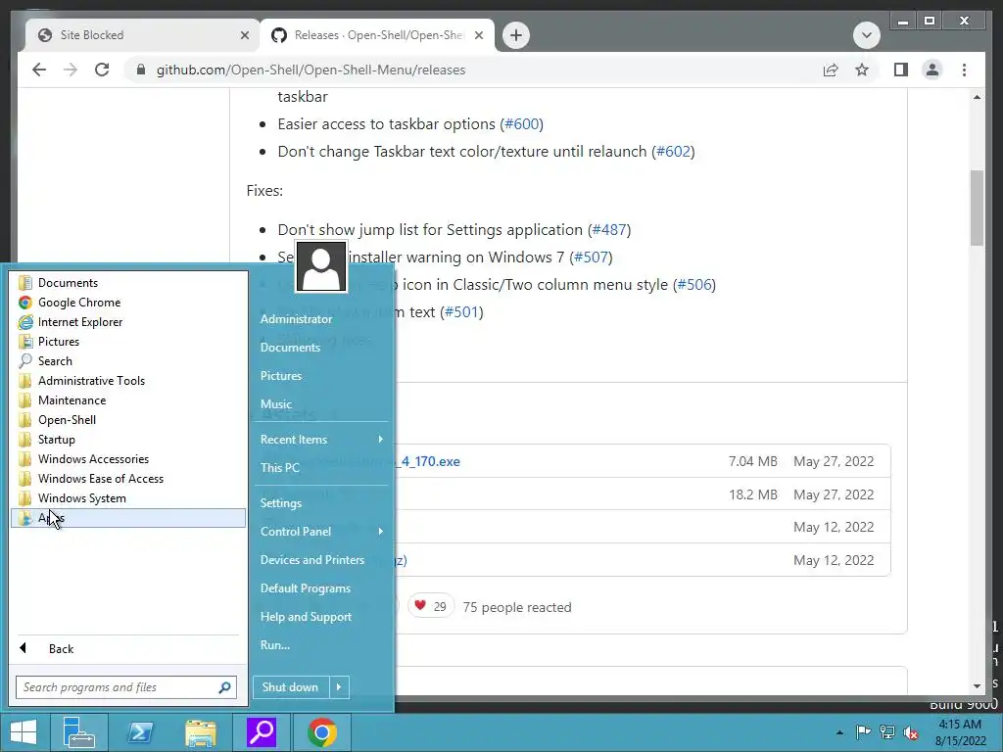Open issue link #602
1003x752 pixels.
[674, 152]
